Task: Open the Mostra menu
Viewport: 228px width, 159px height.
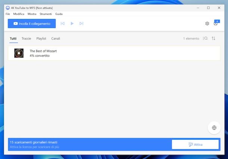Action: tap(32, 14)
